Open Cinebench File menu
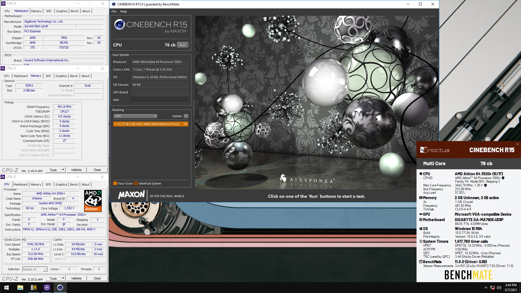 pyautogui.click(x=114, y=11)
